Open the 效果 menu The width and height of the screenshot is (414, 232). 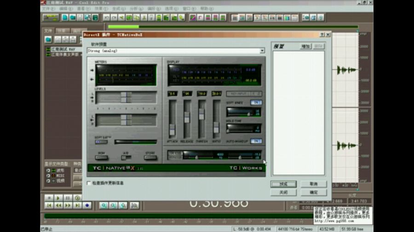pos(101,9)
